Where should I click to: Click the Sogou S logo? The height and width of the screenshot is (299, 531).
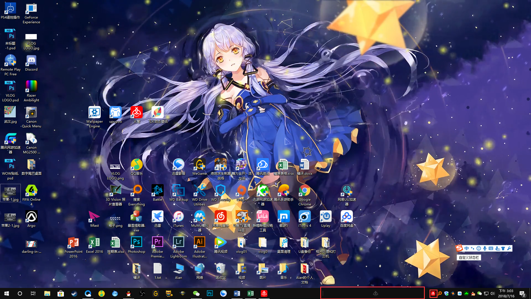tap(459, 248)
